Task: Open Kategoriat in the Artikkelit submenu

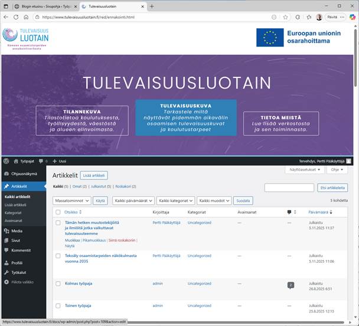Action: (13, 212)
